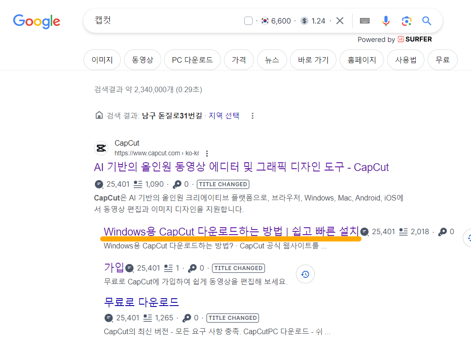Click TITLE CHANGED badge next to 가입

click(x=239, y=268)
